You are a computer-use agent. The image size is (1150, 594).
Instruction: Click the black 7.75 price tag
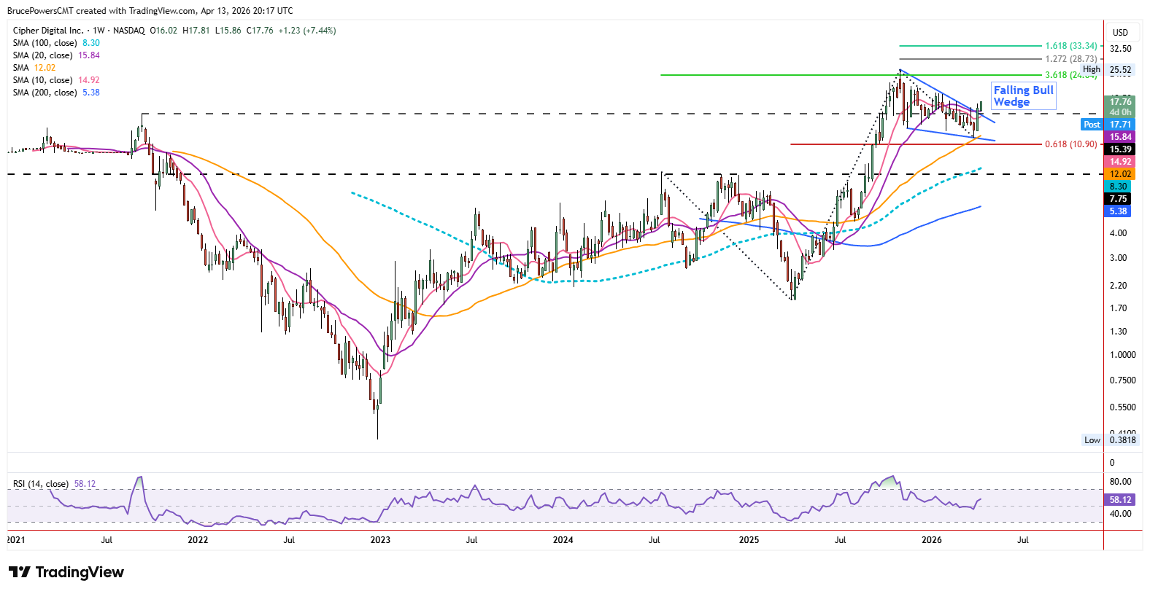(1119, 199)
